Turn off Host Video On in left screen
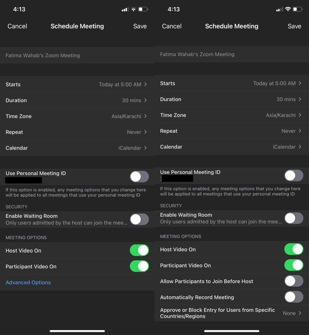The width and height of the screenshot is (309, 335). pos(139,250)
